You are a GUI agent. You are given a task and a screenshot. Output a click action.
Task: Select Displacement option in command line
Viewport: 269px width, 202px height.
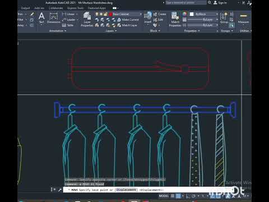(126, 190)
